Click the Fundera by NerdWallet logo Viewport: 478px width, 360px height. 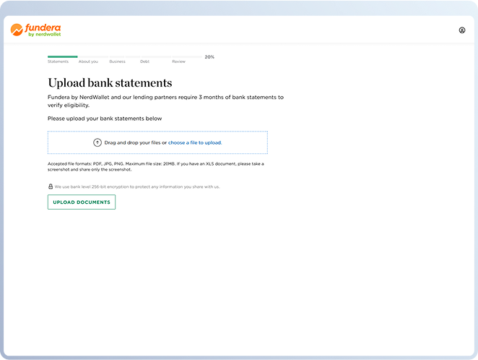[x=35, y=30]
